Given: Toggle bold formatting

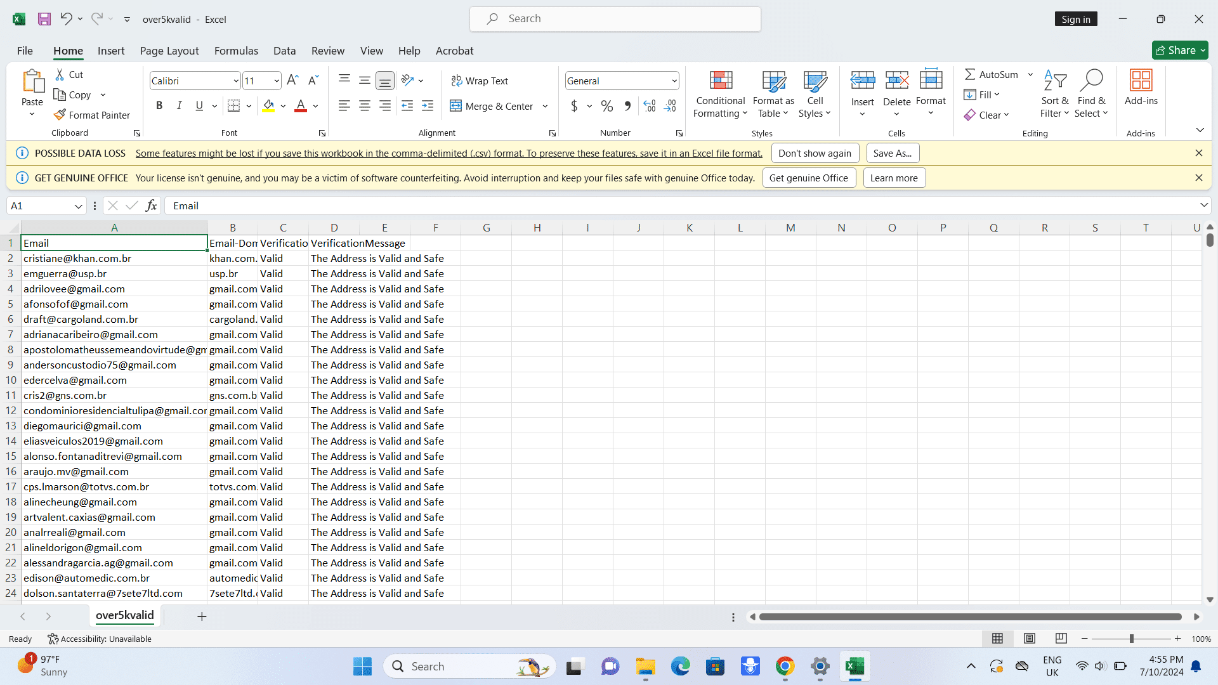Looking at the screenshot, I should point(159,106).
